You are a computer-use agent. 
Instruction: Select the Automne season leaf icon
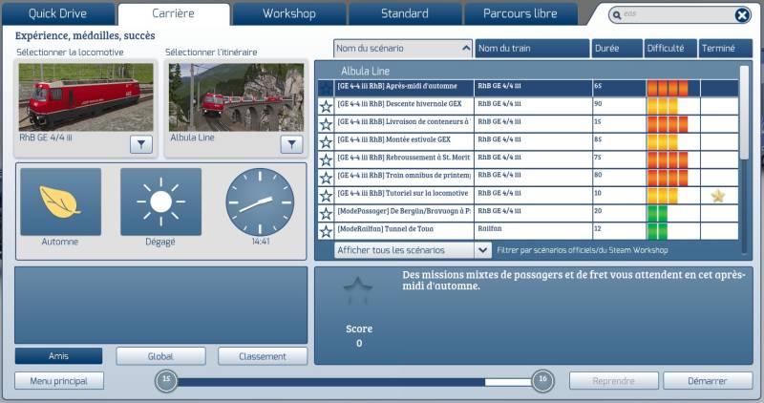[60, 201]
